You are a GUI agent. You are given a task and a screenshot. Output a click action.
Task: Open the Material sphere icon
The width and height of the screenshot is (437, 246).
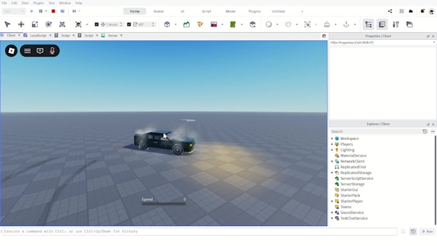pos(269,24)
